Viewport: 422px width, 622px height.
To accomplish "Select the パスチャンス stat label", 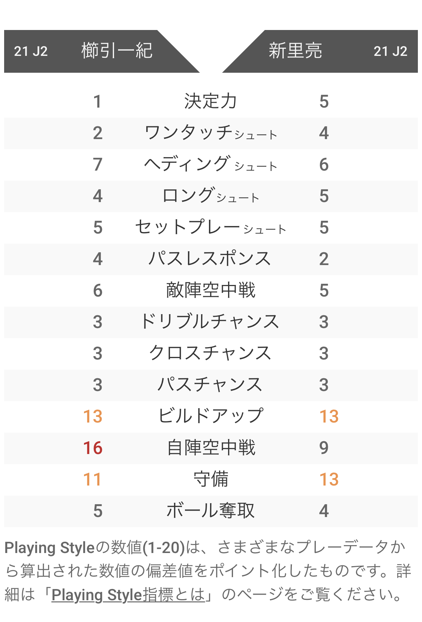I will pyautogui.click(x=210, y=385).
